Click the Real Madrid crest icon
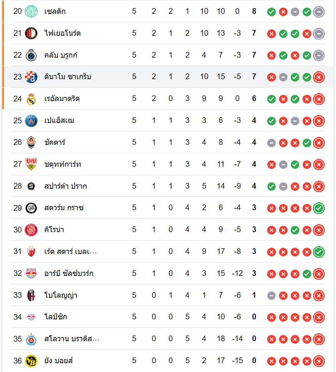 (x=31, y=99)
